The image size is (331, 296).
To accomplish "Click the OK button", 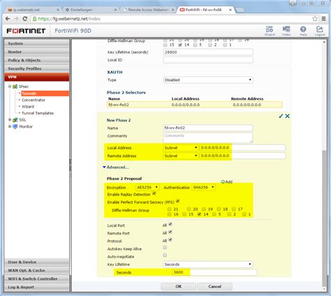I will click(179, 286).
